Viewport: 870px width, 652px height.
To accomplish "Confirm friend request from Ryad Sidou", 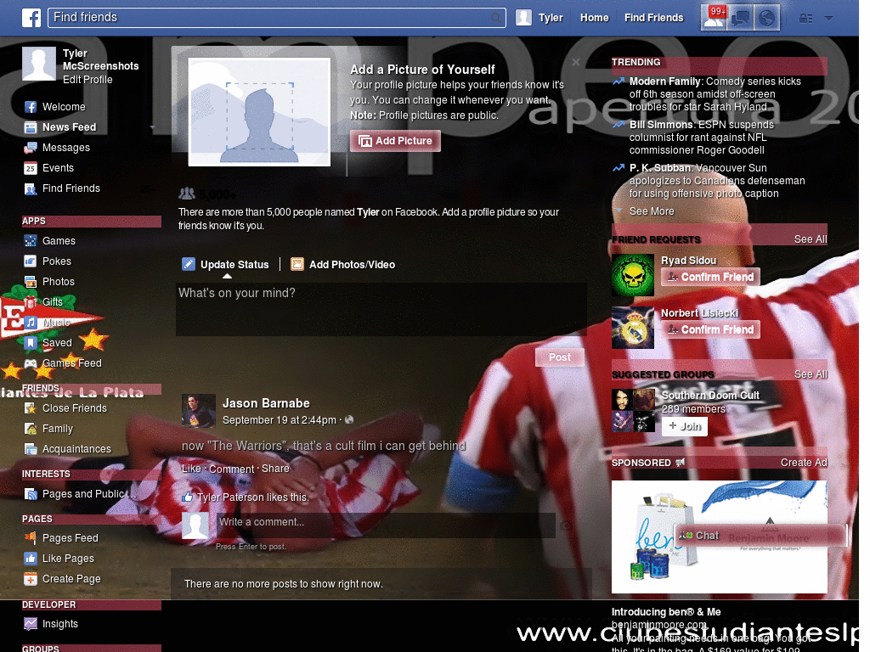I will pos(710,277).
